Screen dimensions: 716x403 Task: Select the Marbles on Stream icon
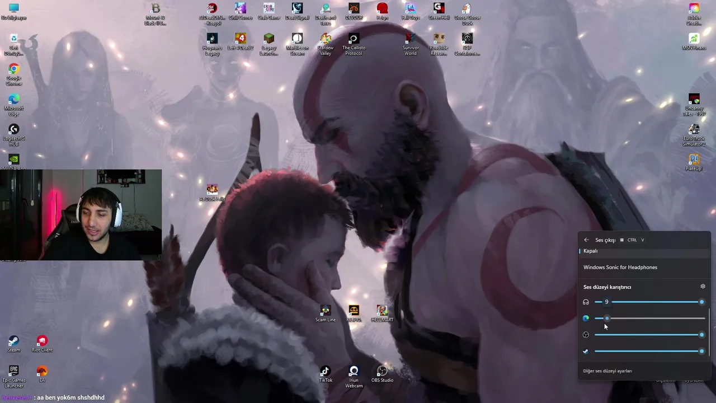point(297,44)
